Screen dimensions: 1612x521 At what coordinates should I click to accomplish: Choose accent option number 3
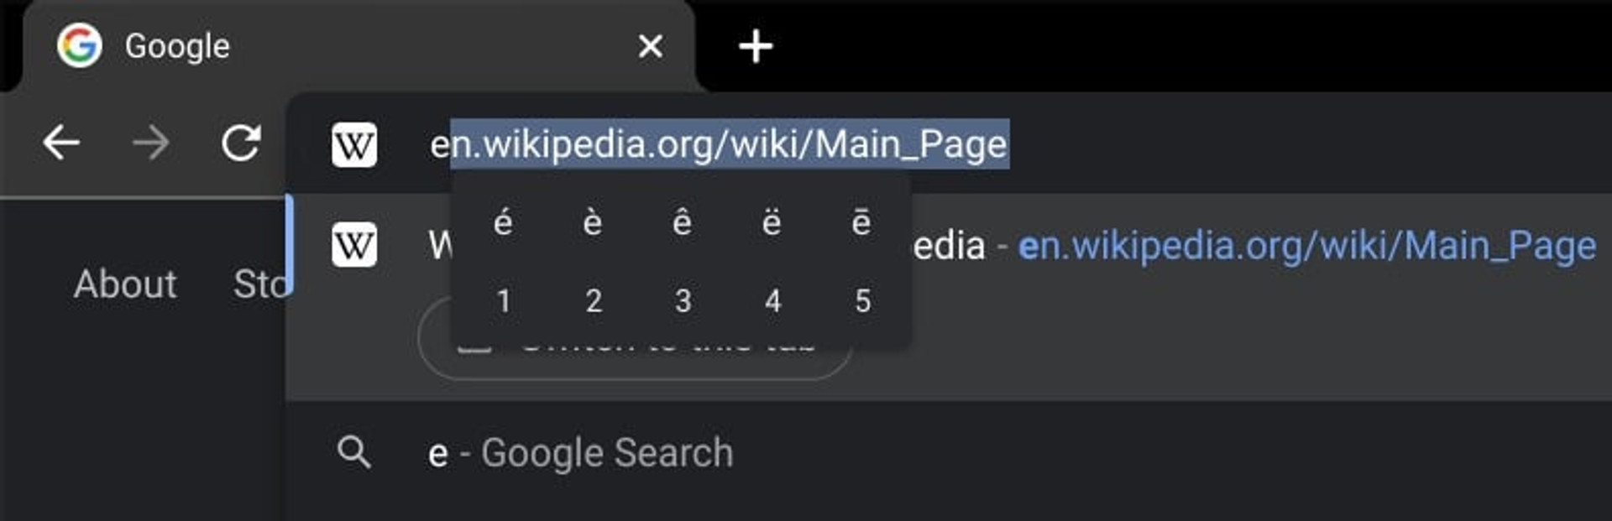pos(683,300)
